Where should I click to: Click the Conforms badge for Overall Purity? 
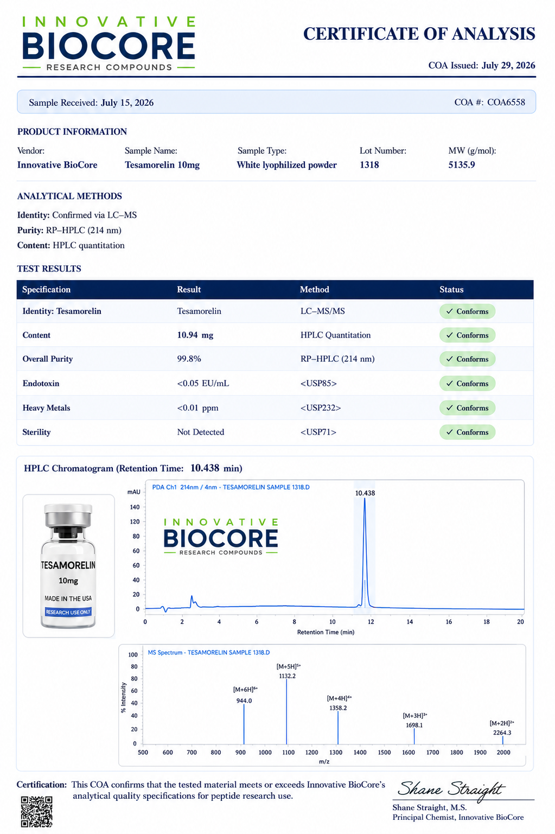(x=467, y=359)
